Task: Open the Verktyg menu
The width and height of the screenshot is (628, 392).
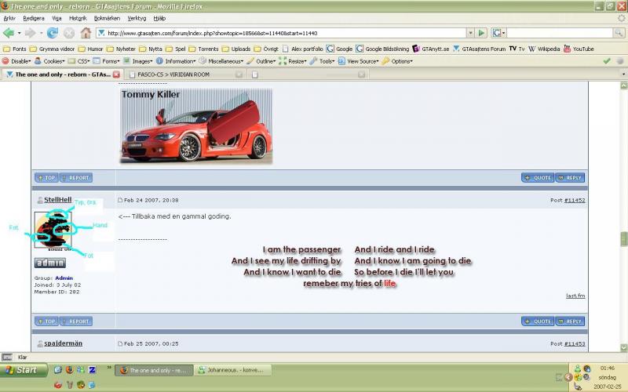Action: pos(137,17)
